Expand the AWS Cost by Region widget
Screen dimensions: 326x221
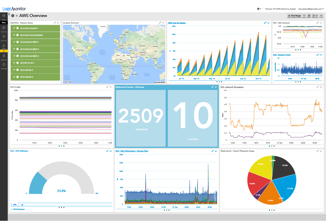pyautogui.click(x=265, y=23)
